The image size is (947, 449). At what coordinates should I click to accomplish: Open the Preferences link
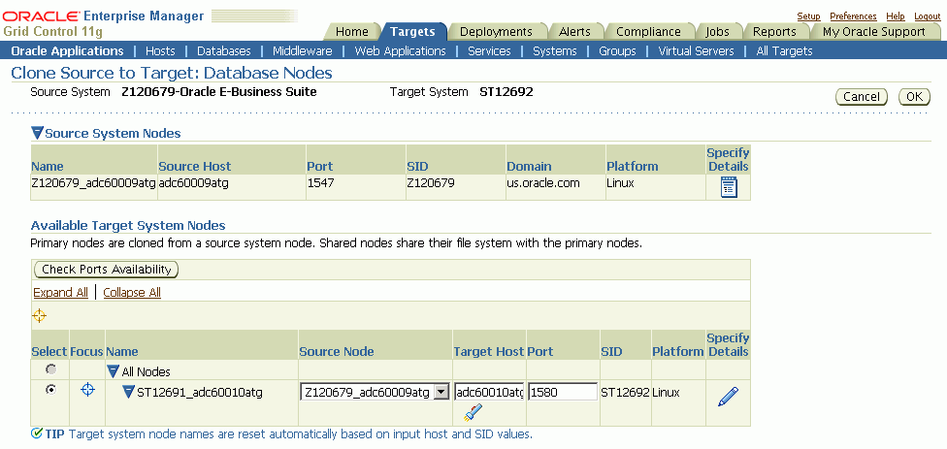click(853, 16)
